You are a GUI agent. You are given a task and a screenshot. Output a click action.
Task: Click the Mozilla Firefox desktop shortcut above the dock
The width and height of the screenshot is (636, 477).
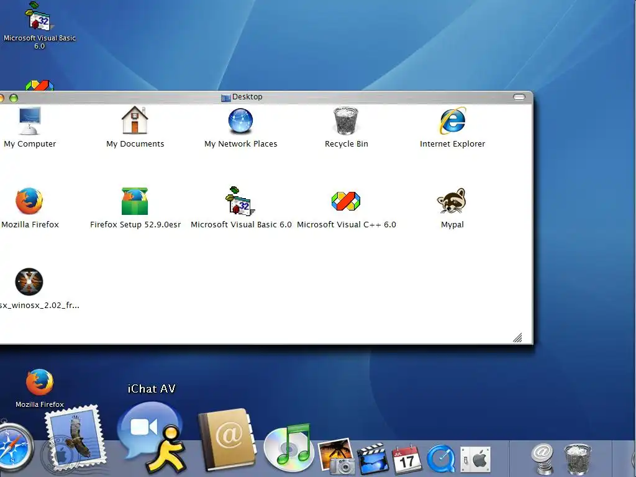click(39, 382)
